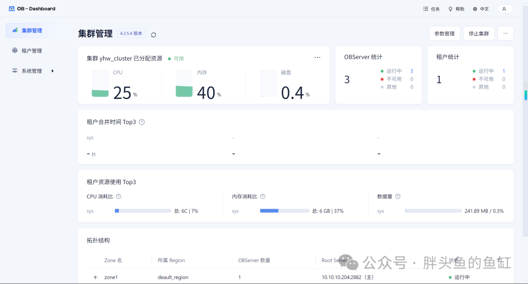
Task: Click the Zone 名 column header
Action: pyautogui.click(x=113, y=261)
